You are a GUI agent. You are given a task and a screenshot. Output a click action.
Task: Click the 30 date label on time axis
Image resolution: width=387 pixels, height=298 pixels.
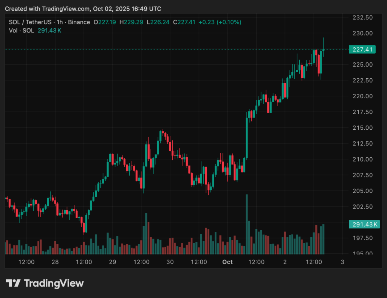coord(170,262)
